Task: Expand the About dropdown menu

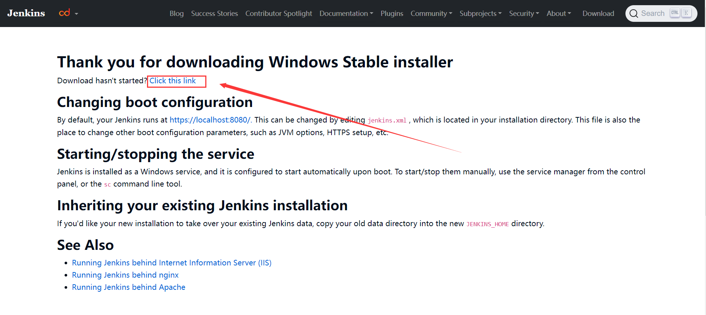Action: [559, 13]
